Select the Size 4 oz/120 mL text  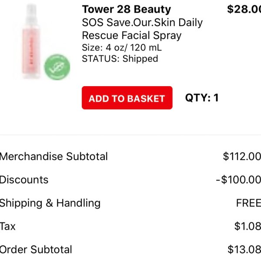coord(122,47)
